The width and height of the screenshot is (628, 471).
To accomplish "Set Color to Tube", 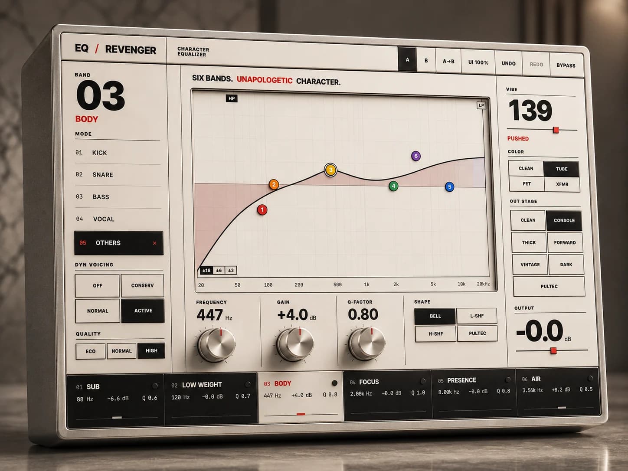I will (561, 169).
